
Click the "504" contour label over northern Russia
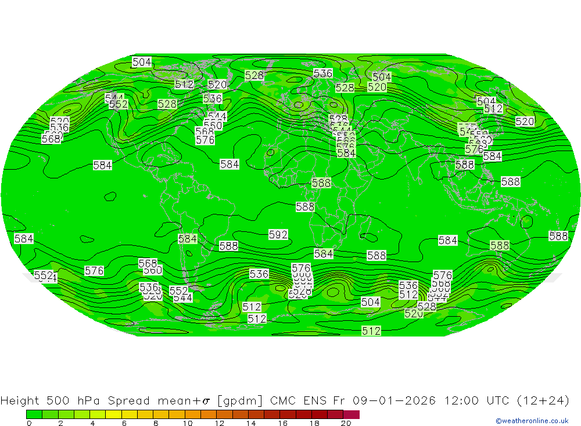pyautogui.click(x=382, y=77)
